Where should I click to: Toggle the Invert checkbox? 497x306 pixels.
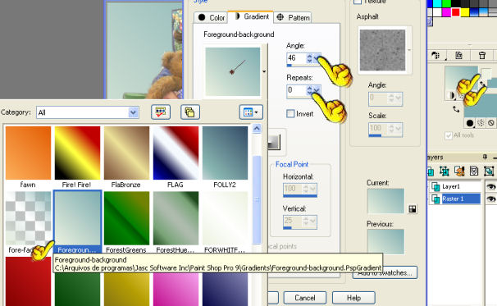coord(290,113)
